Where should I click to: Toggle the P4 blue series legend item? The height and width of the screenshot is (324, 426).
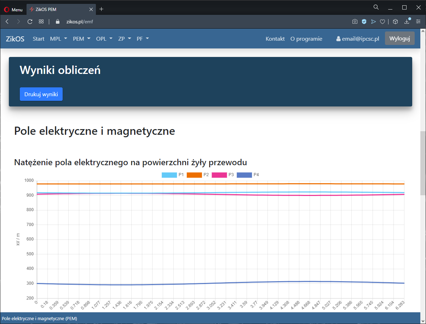pos(248,175)
